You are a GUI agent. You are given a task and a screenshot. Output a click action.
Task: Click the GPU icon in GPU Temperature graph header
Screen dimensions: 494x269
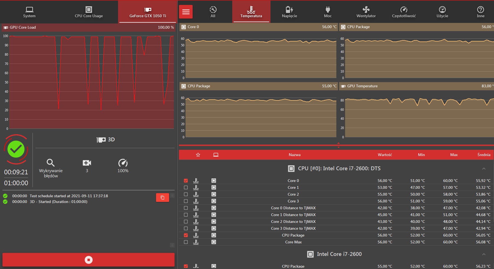click(x=343, y=86)
